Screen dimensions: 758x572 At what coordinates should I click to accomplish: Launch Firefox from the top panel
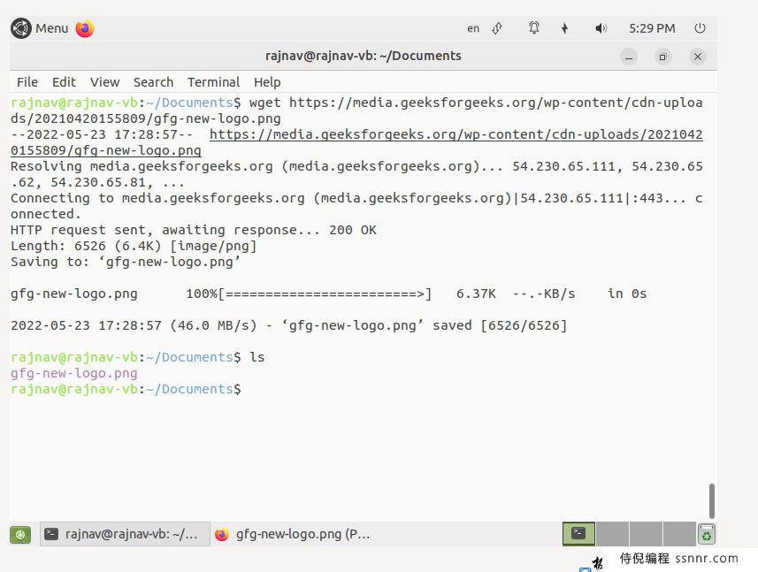coord(85,28)
